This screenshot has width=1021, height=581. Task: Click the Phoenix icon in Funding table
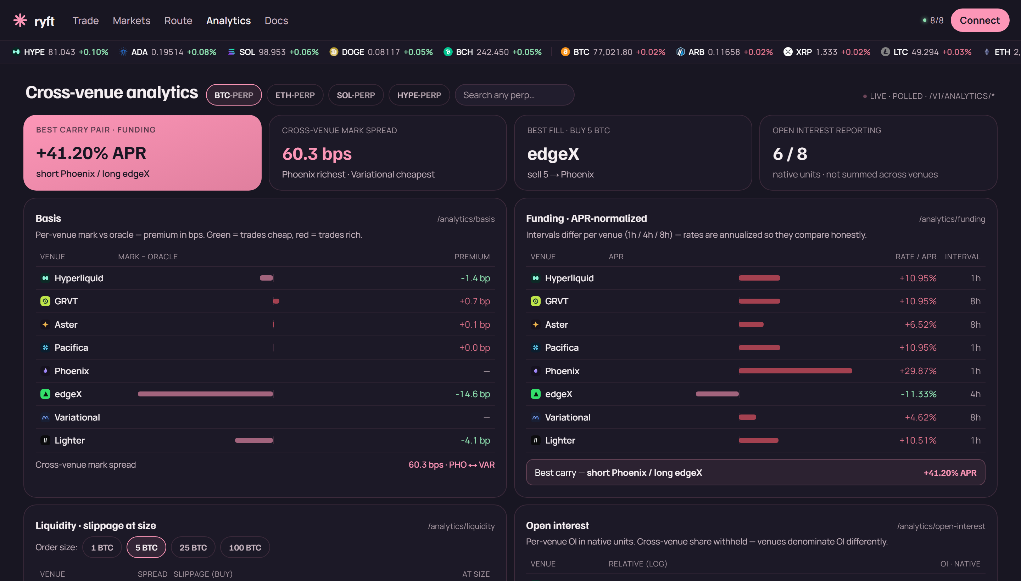(536, 371)
